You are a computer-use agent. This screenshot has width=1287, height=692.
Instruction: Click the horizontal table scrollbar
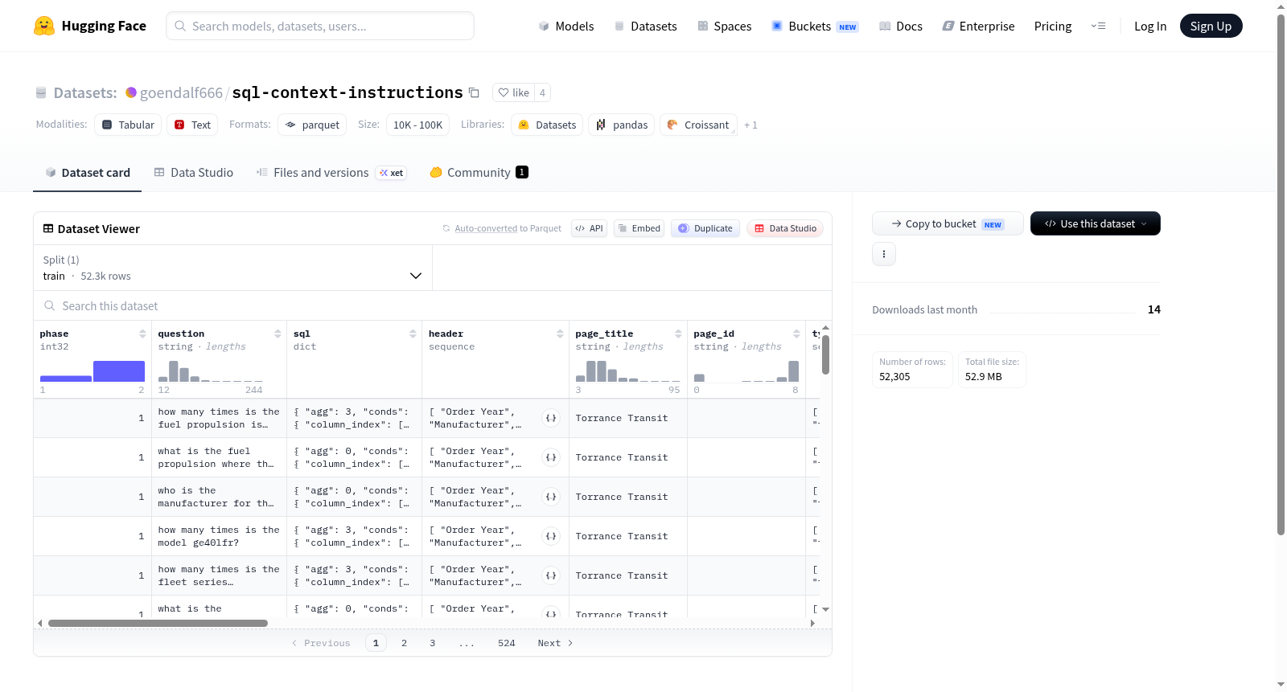[158, 623]
